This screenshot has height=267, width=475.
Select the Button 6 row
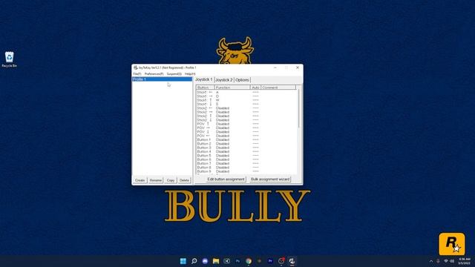(246, 159)
